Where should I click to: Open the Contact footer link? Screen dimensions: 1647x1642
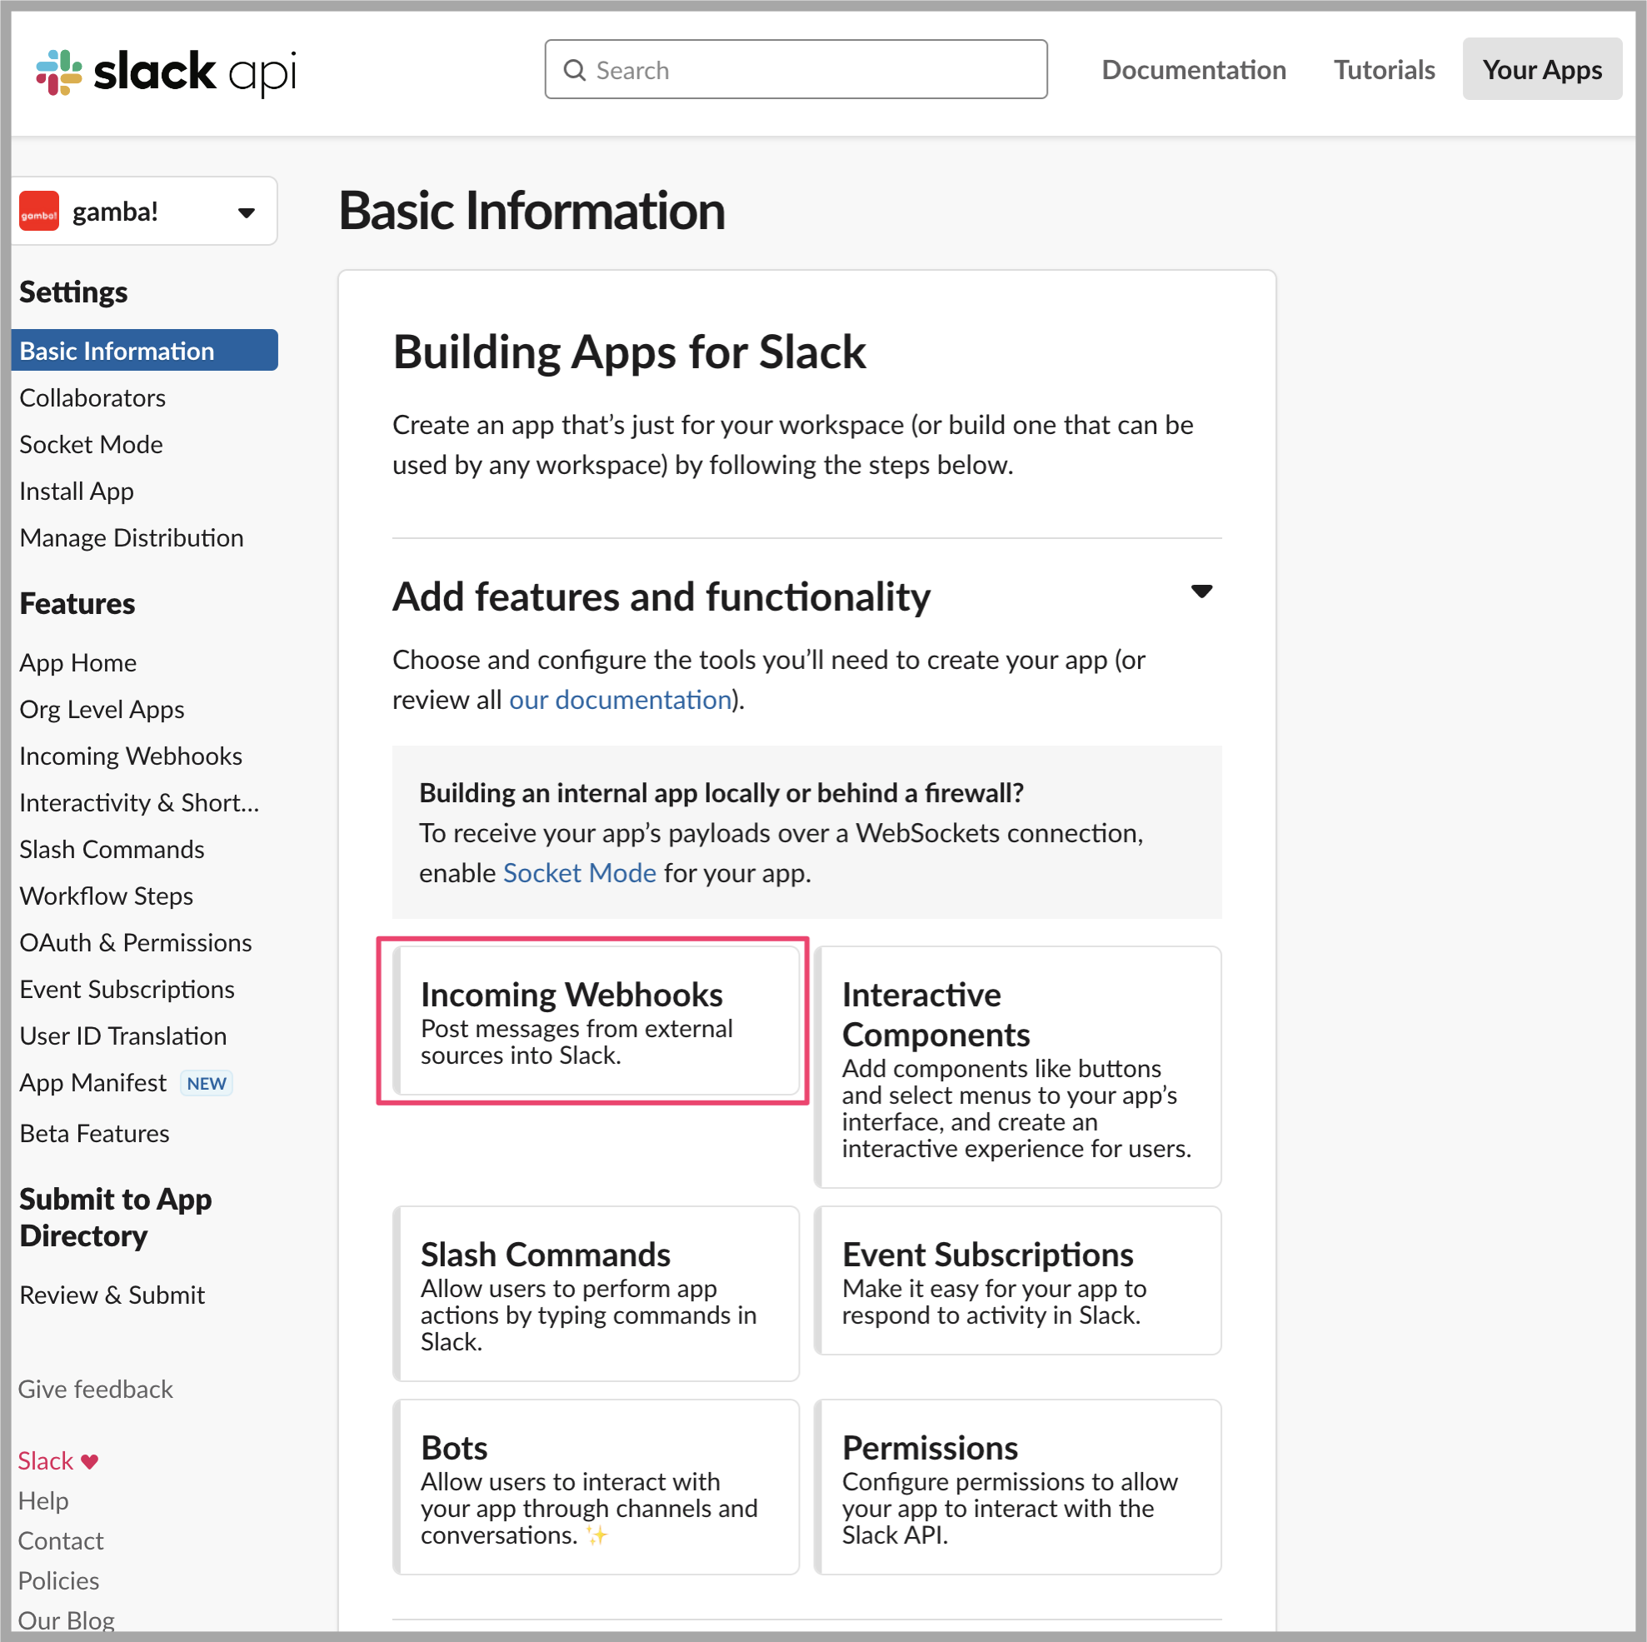click(61, 1541)
